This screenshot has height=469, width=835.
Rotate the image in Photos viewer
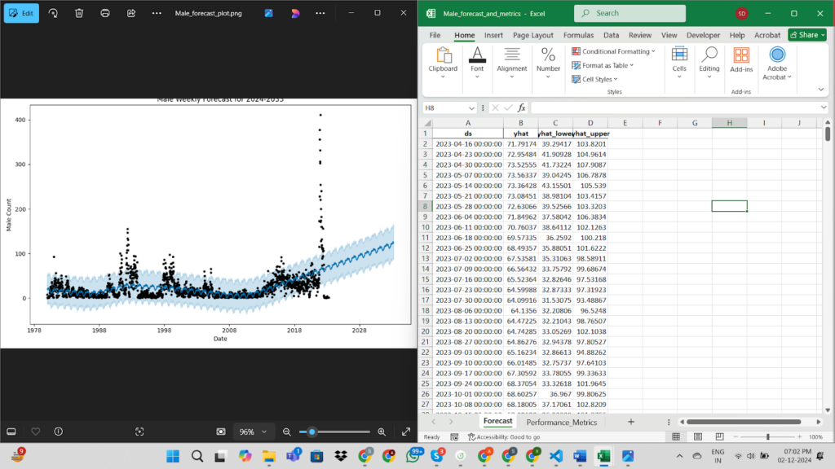(53, 13)
